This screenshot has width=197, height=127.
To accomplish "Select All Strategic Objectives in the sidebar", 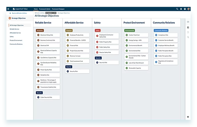I will click(20, 25).
